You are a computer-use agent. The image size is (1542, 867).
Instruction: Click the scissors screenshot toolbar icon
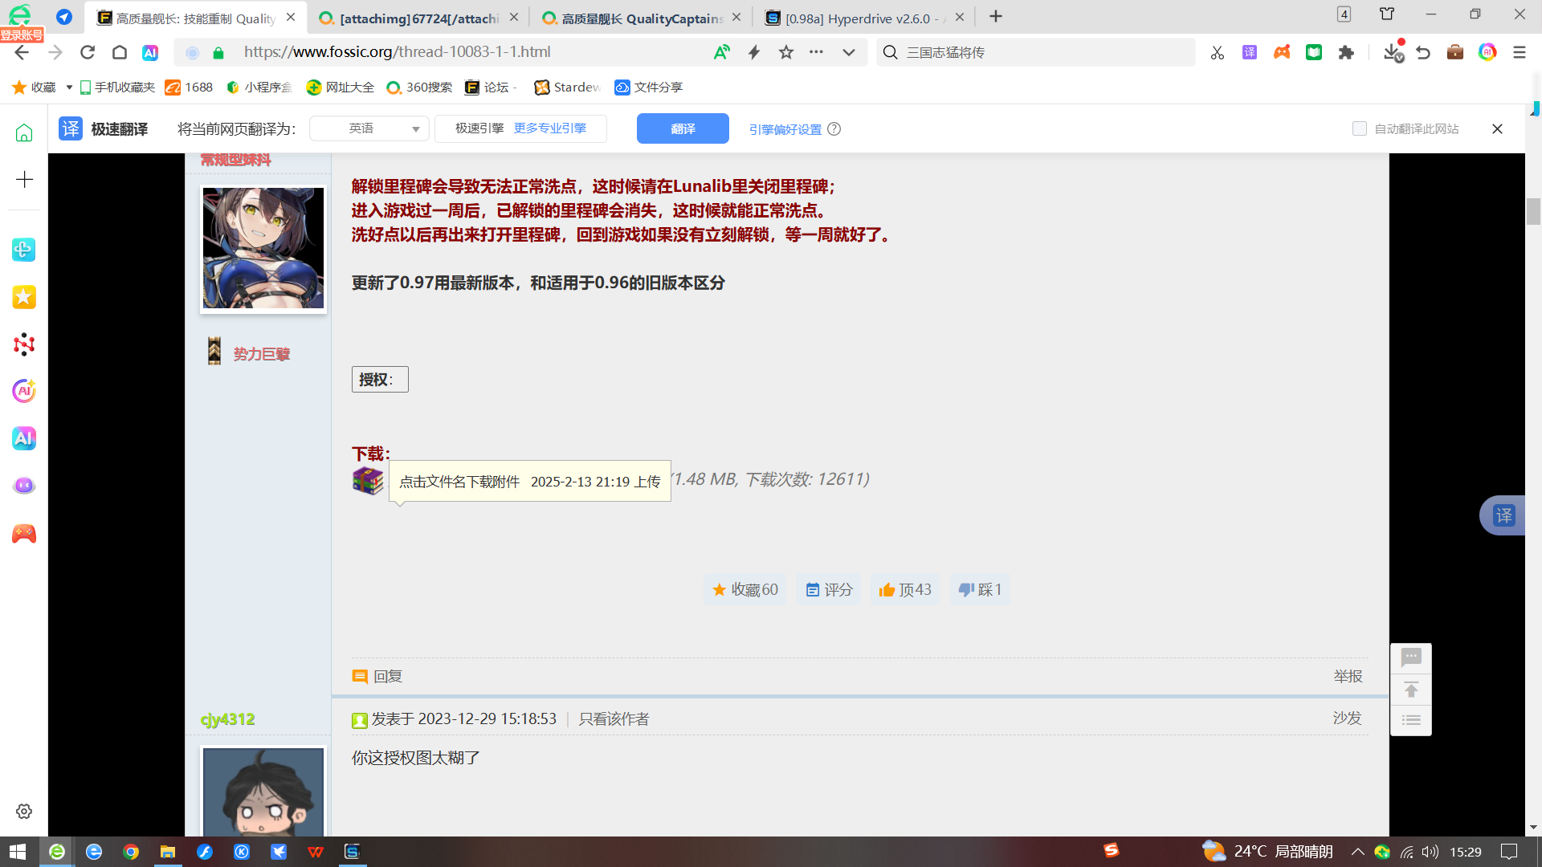coord(1218,53)
